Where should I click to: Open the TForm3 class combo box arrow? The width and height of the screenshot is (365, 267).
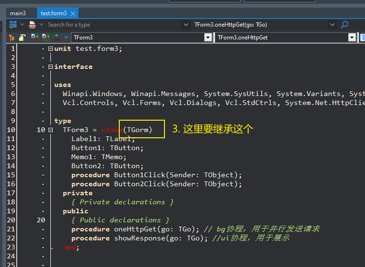(x=208, y=38)
